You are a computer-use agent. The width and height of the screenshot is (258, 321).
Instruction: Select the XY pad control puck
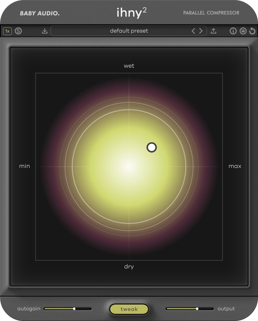point(152,148)
